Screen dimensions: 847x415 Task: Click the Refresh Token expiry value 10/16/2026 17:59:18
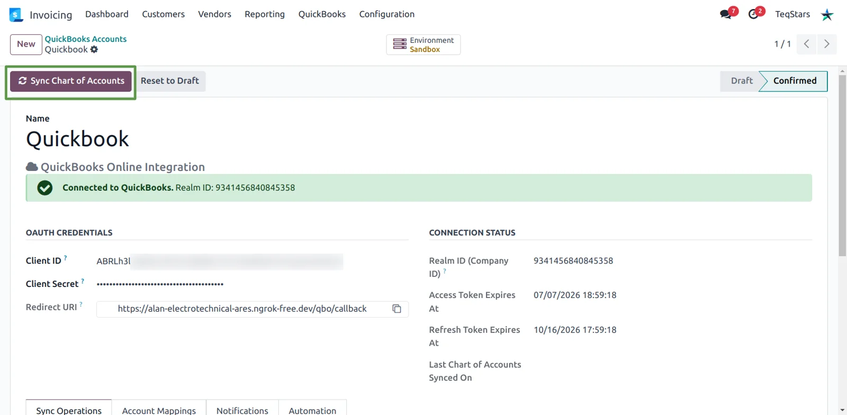(x=575, y=330)
